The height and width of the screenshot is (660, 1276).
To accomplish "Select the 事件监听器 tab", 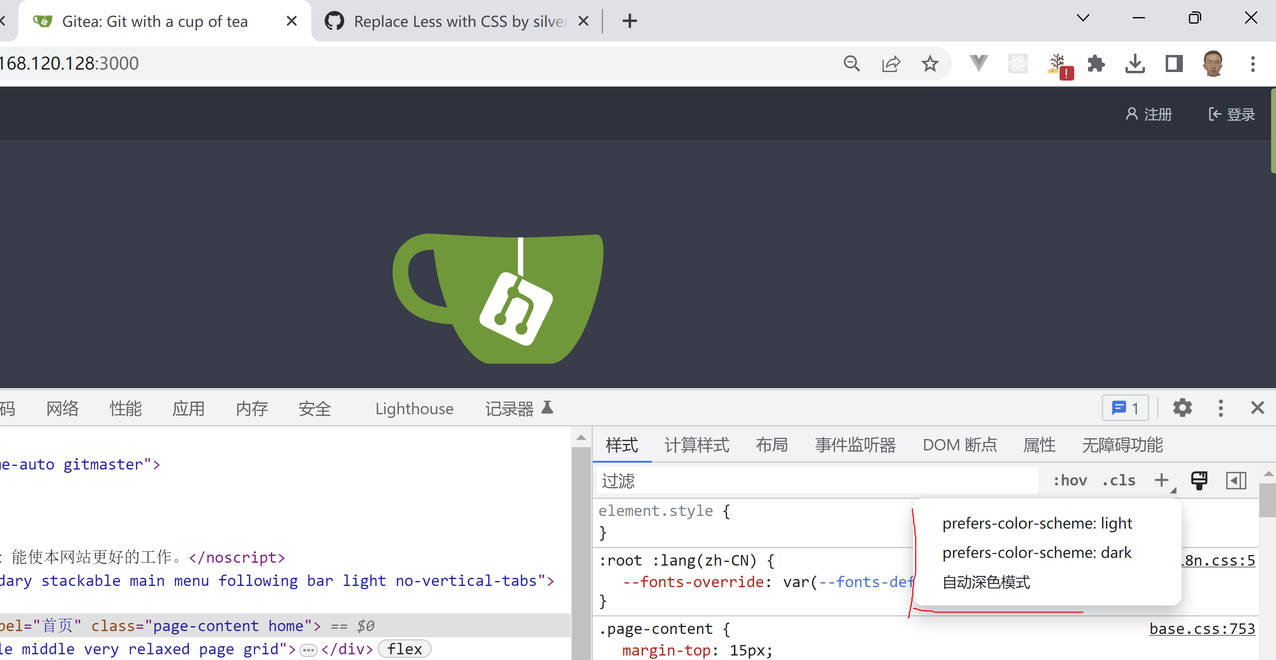I will coord(855,444).
